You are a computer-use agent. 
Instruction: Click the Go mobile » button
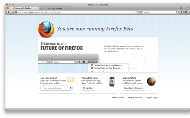pyautogui.click(x=88, y=88)
